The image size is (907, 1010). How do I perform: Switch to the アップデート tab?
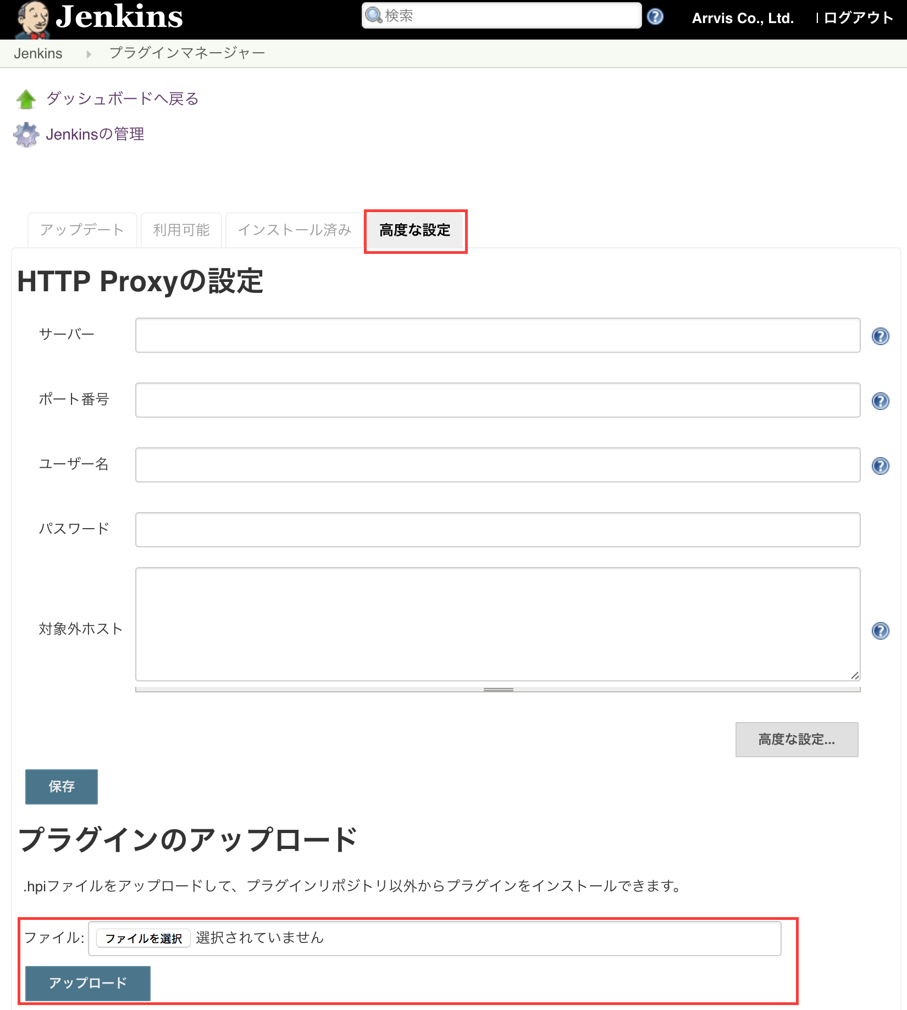click(82, 230)
